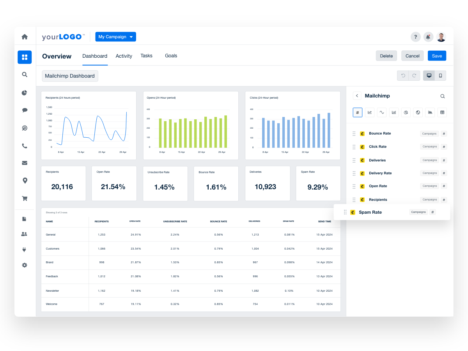Screen dimensions: 468x351
Task: Select the line chart widget type
Action: [370, 112]
